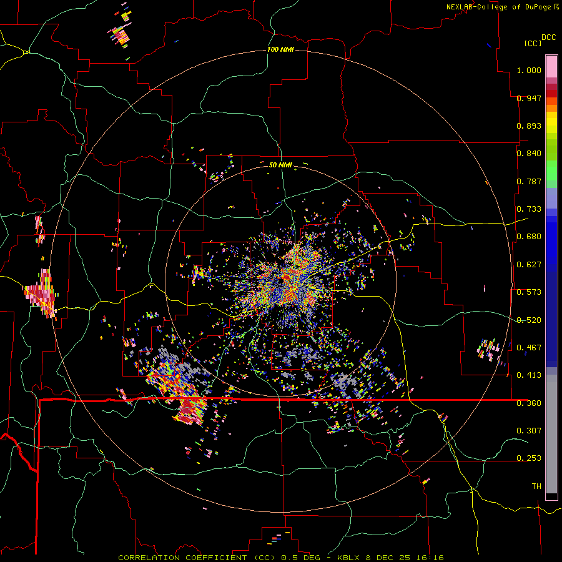This screenshot has width=562, height=562.
Task: Click the DCC product label
Action: coord(548,37)
